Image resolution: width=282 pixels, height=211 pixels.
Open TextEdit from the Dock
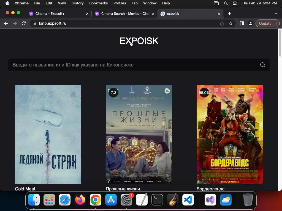coord(142,200)
